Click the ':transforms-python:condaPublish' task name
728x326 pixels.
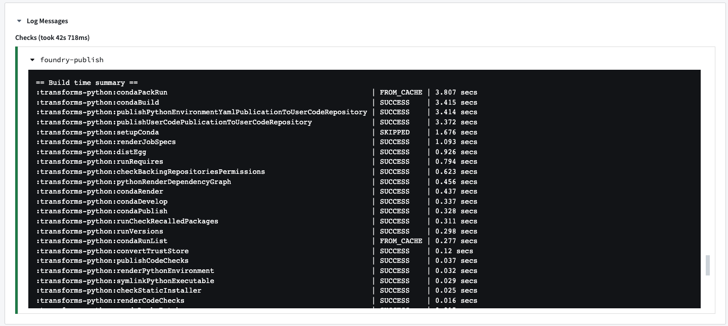(x=102, y=211)
